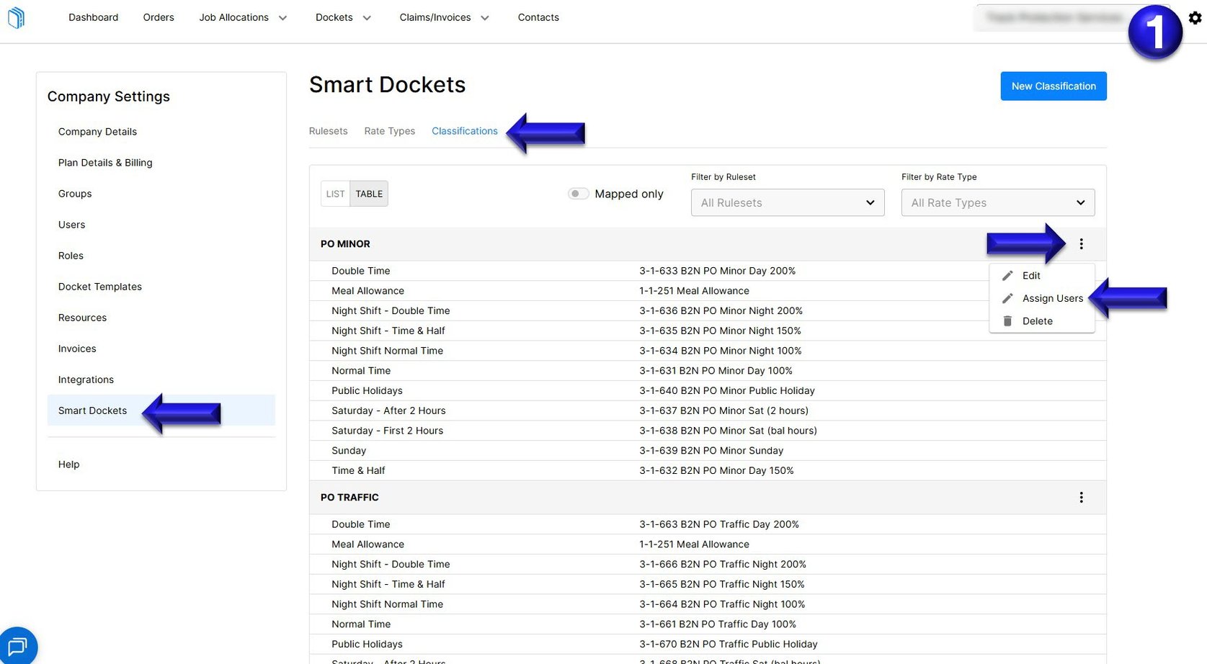The height and width of the screenshot is (664, 1207).
Task: Open the Users settings page
Action: (x=71, y=225)
